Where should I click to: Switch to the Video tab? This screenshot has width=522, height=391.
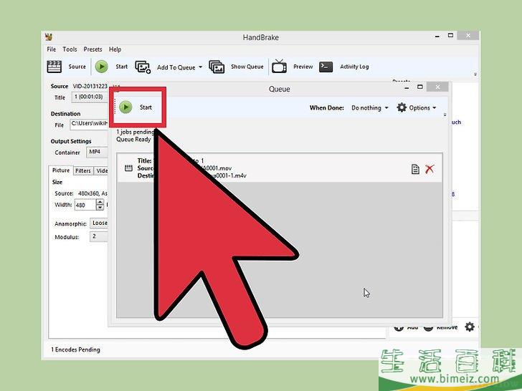pyautogui.click(x=101, y=170)
